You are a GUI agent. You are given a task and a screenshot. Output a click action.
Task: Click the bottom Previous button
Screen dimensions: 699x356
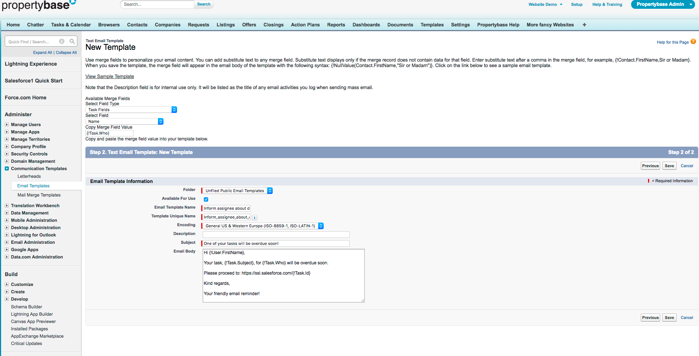pos(650,318)
